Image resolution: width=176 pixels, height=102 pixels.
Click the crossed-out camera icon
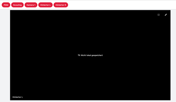[x=79, y=55]
